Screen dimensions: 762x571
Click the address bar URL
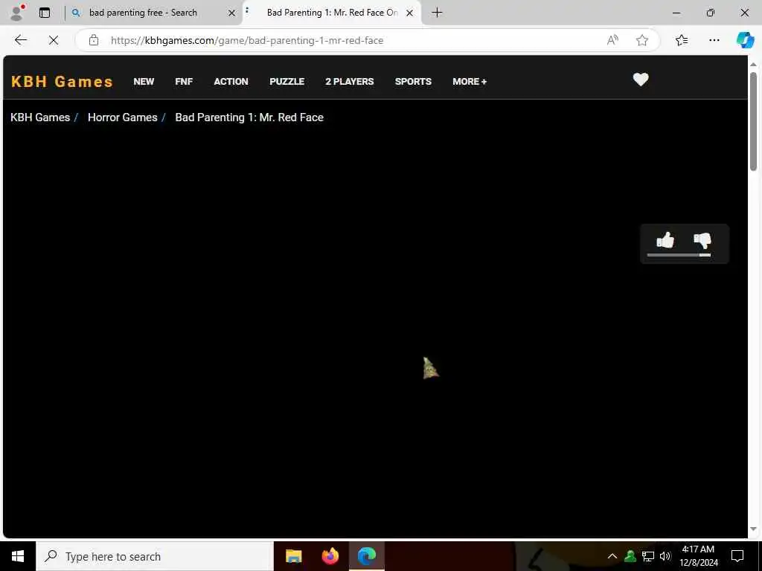point(247,40)
